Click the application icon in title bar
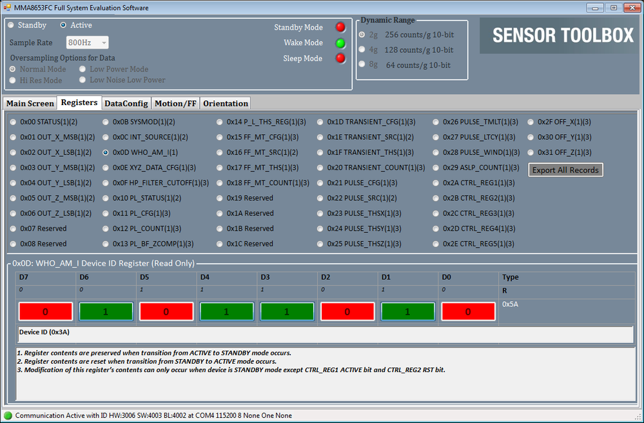This screenshot has width=644, height=423. click(x=7, y=8)
